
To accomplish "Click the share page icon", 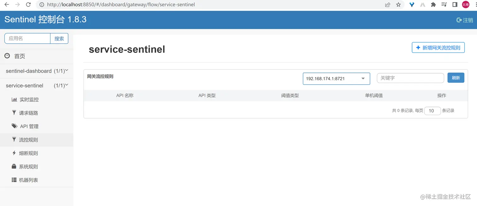I will coord(387,5).
